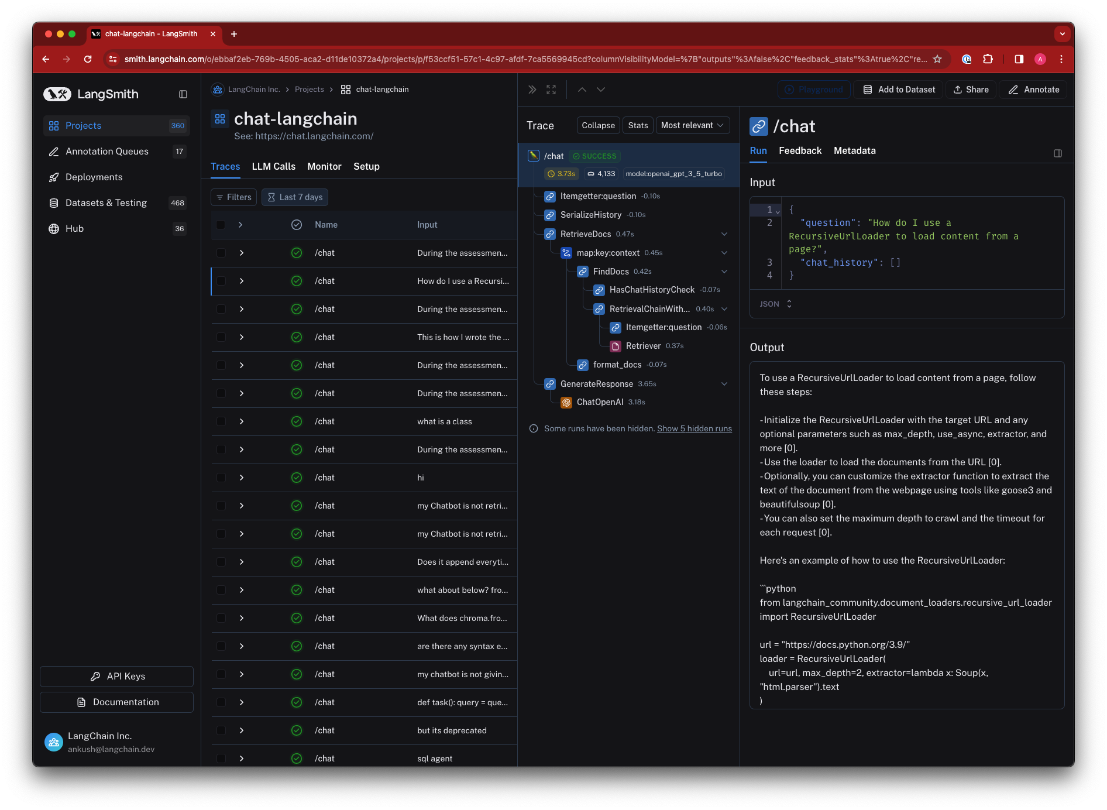Click the status column check icon header
The height and width of the screenshot is (810, 1107).
297,225
